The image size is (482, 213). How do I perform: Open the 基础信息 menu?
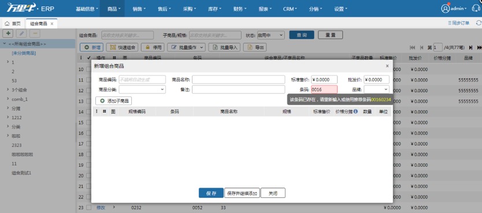(87, 9)
